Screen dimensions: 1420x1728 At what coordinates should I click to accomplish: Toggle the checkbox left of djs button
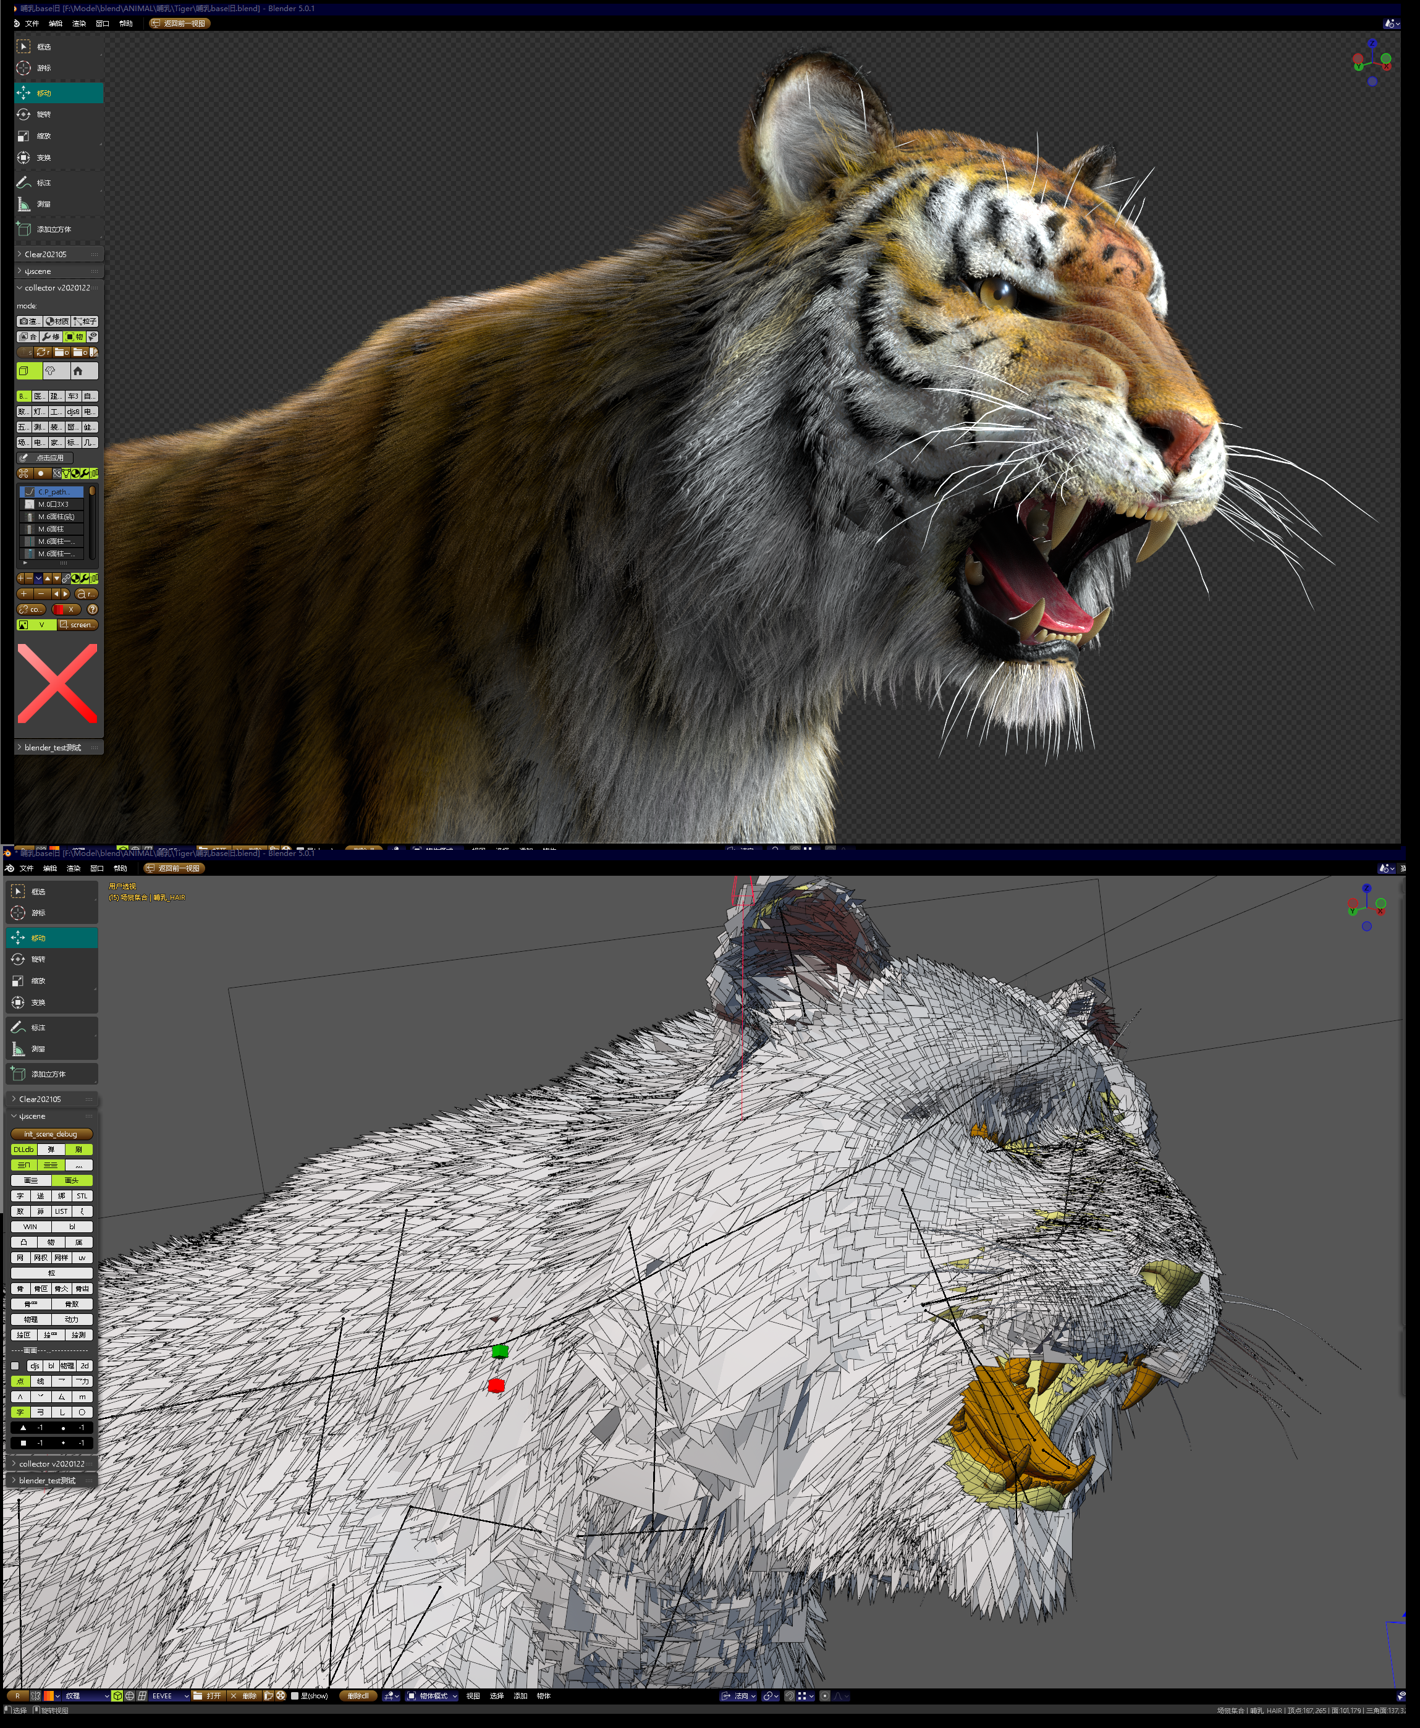(x=15, y=1366)
